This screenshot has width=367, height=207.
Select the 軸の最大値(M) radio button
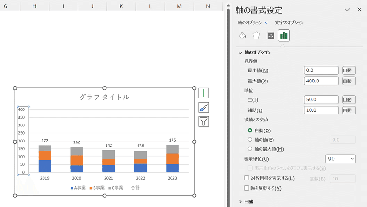(x=250, y=149)
